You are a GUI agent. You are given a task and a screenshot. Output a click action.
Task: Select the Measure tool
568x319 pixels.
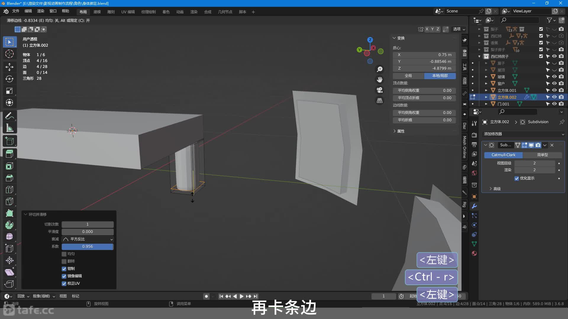pos(9,128)
